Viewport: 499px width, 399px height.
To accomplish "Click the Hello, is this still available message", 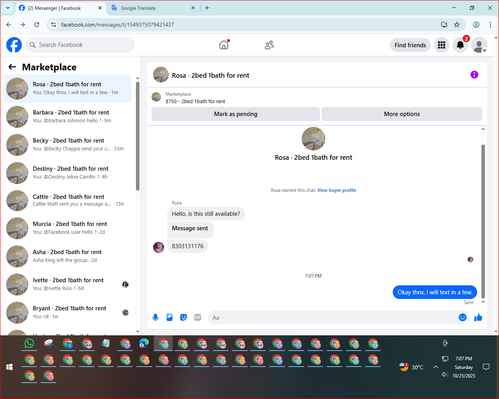I will pyautogui.click(x=206, y=214).
